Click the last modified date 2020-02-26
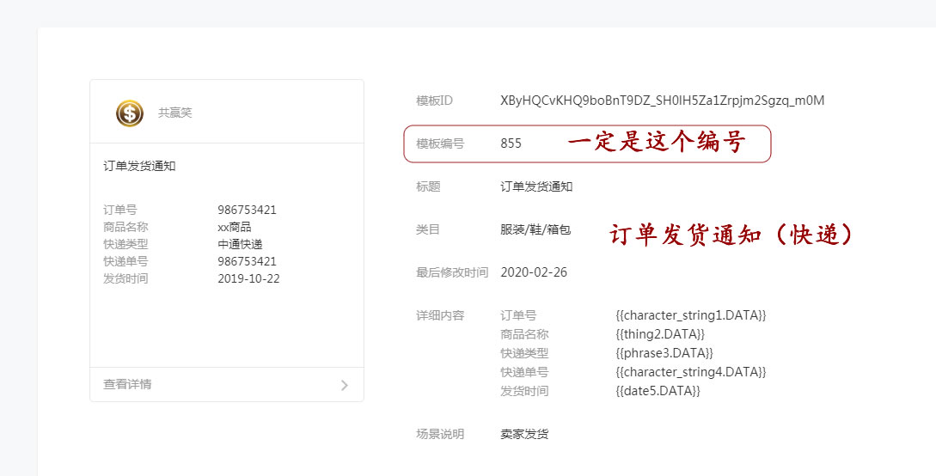Image resolution: width=936 pixels, height=476 pixels. 534,272
